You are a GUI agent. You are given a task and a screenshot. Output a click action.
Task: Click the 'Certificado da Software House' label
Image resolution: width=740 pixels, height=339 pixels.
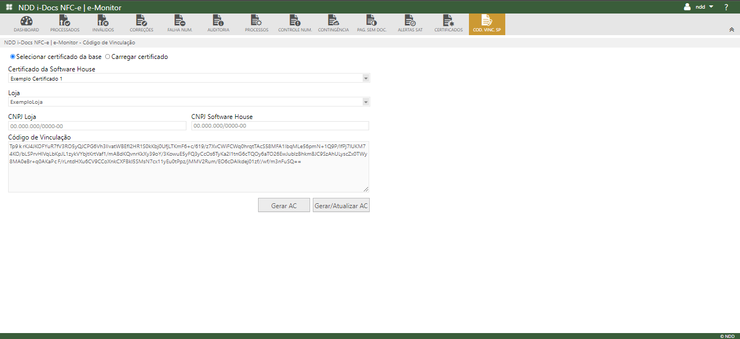tap(52, 69)
